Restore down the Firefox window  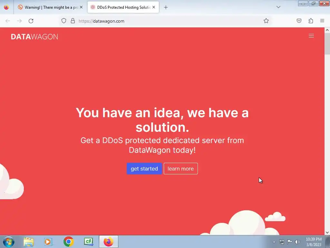[x=314, y=3]
